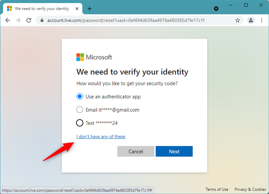Choose Email it*****@gmail.com option
This screenshot has width=269, height=194.
coord(80,110)
